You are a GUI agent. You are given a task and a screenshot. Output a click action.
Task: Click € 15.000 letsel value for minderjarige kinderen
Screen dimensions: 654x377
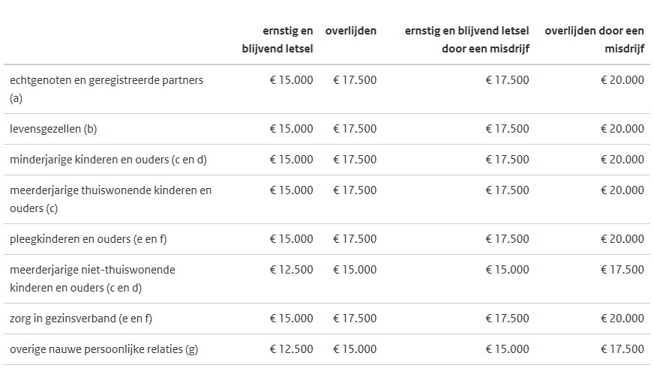pos(291,160)
